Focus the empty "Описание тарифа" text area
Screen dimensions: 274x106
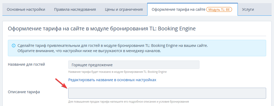(167, 93)
